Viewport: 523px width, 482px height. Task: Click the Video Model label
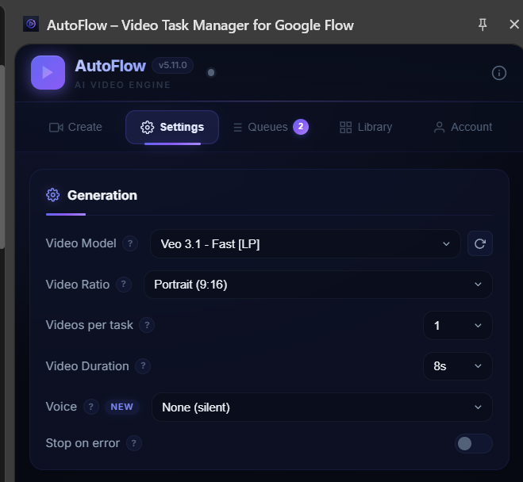point(81,243)
